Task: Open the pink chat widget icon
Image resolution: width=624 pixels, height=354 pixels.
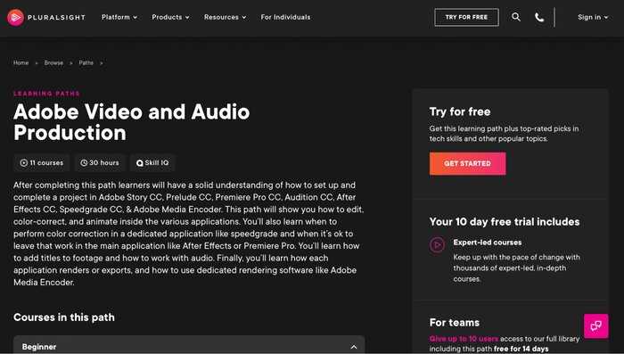Action: click(595, 326)
